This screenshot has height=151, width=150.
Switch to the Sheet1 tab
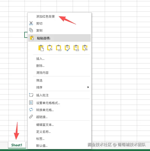(x=17, y=145)
